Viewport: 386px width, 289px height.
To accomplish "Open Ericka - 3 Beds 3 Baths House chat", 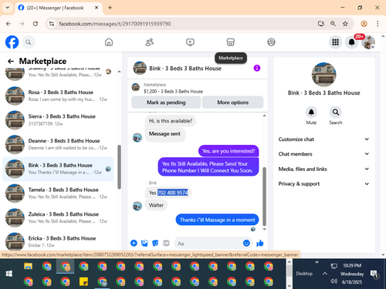I will click(x=59, y=241).
